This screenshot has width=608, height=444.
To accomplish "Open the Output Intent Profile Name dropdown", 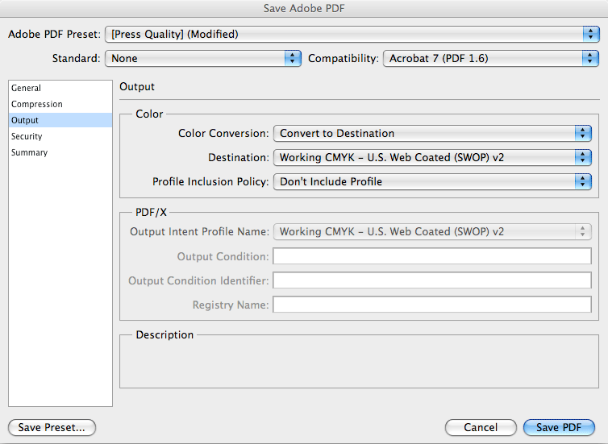I will point(432,231).
